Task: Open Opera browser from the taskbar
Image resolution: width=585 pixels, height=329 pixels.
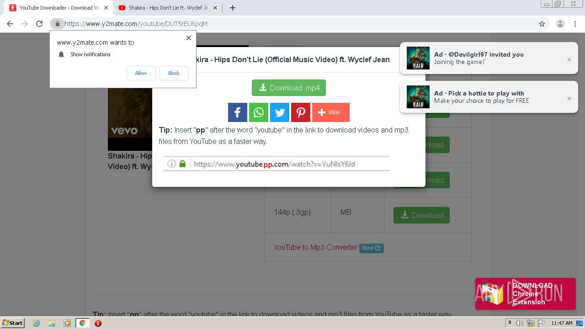Action: 98,323
